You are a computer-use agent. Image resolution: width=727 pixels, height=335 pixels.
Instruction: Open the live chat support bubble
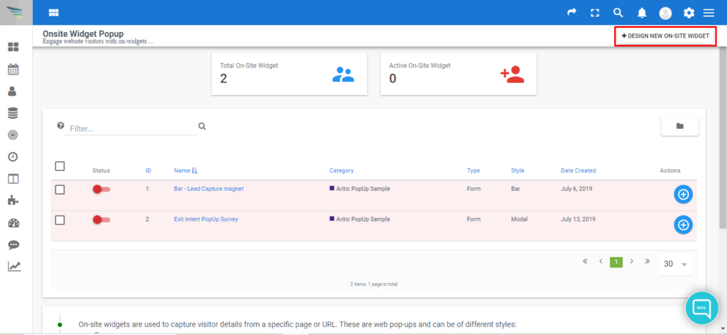[x=701, y=308]
